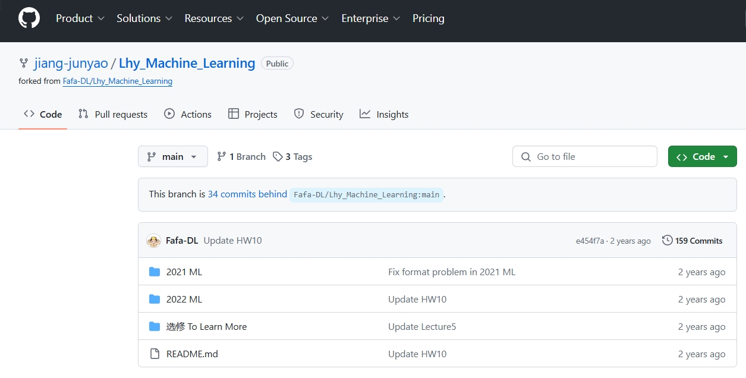Expand the Solutions menu
The width and height of the screenshot is (746, 378).
click(x=144, y=18)
